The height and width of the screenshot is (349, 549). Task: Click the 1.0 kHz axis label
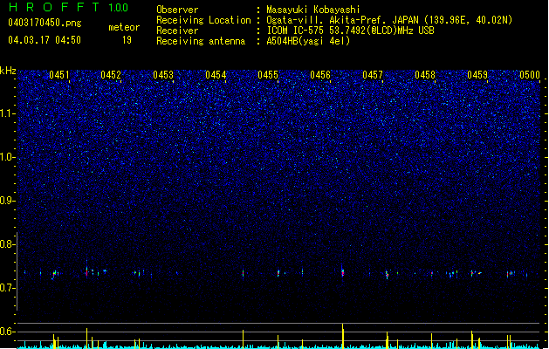7,157
